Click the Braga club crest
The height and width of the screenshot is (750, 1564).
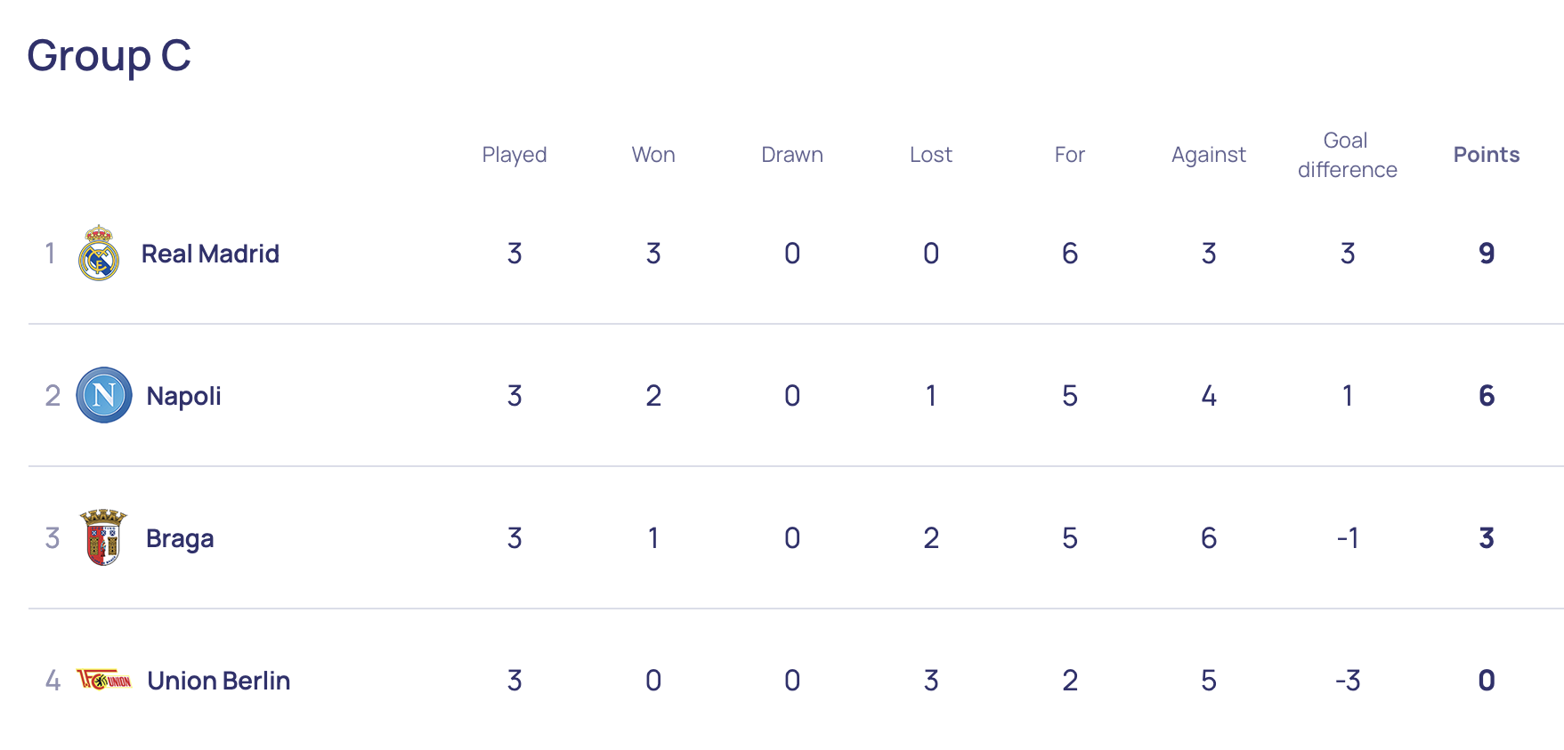[x=103, y=537]
